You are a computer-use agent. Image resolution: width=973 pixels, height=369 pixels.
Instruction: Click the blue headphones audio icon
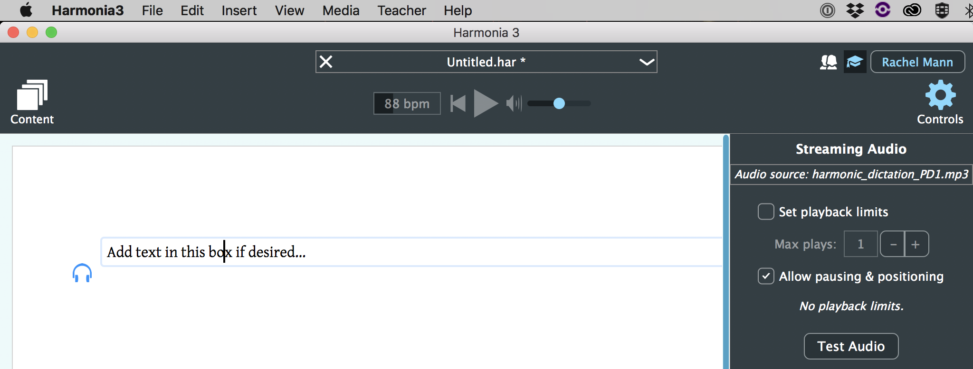pyautogui.click(x=82, y=273)
